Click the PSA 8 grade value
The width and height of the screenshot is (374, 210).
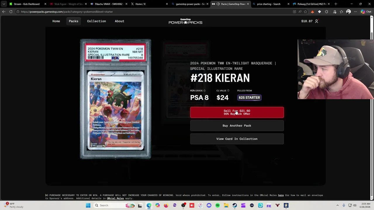(199, 98)
